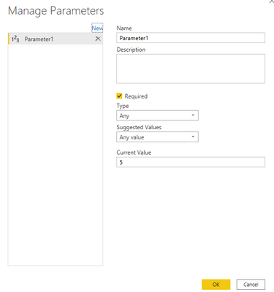Focus the Name text field
This screenshot has width=274, height=292.
coord(191,38)
